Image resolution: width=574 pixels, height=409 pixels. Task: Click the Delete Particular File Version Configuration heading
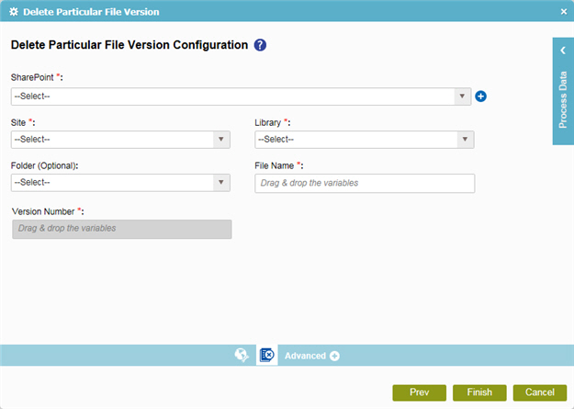(x=129, y=45)
